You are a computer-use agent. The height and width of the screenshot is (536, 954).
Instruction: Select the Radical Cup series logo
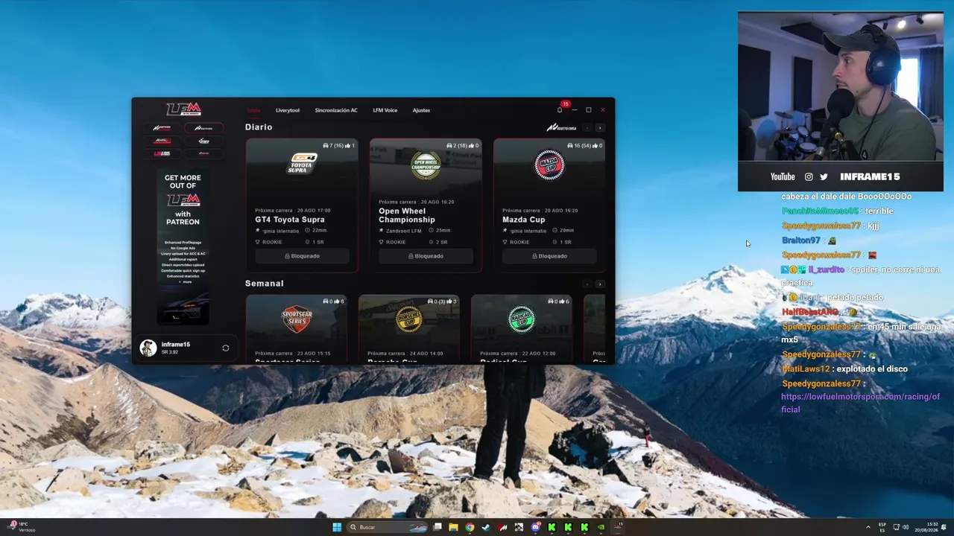tap(521, 319)
